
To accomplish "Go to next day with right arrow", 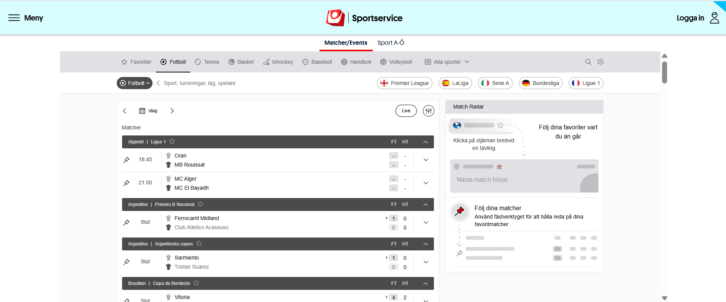I will (172, 111).
